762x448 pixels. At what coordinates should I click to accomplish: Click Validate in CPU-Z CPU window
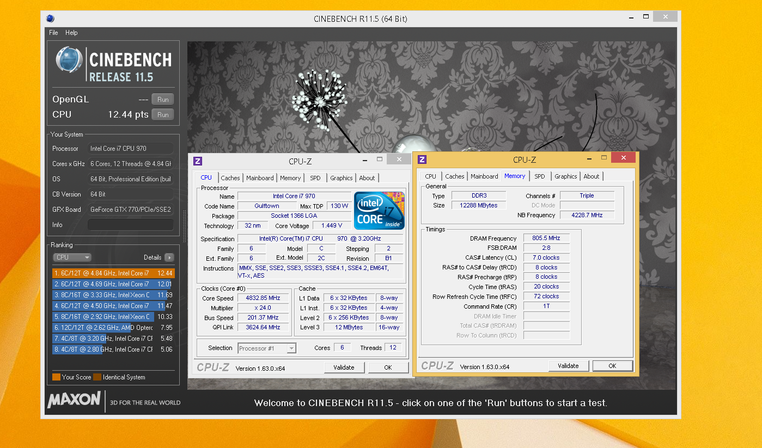344,367
